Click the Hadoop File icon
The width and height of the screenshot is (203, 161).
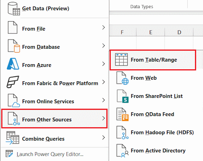coord(122,132)
